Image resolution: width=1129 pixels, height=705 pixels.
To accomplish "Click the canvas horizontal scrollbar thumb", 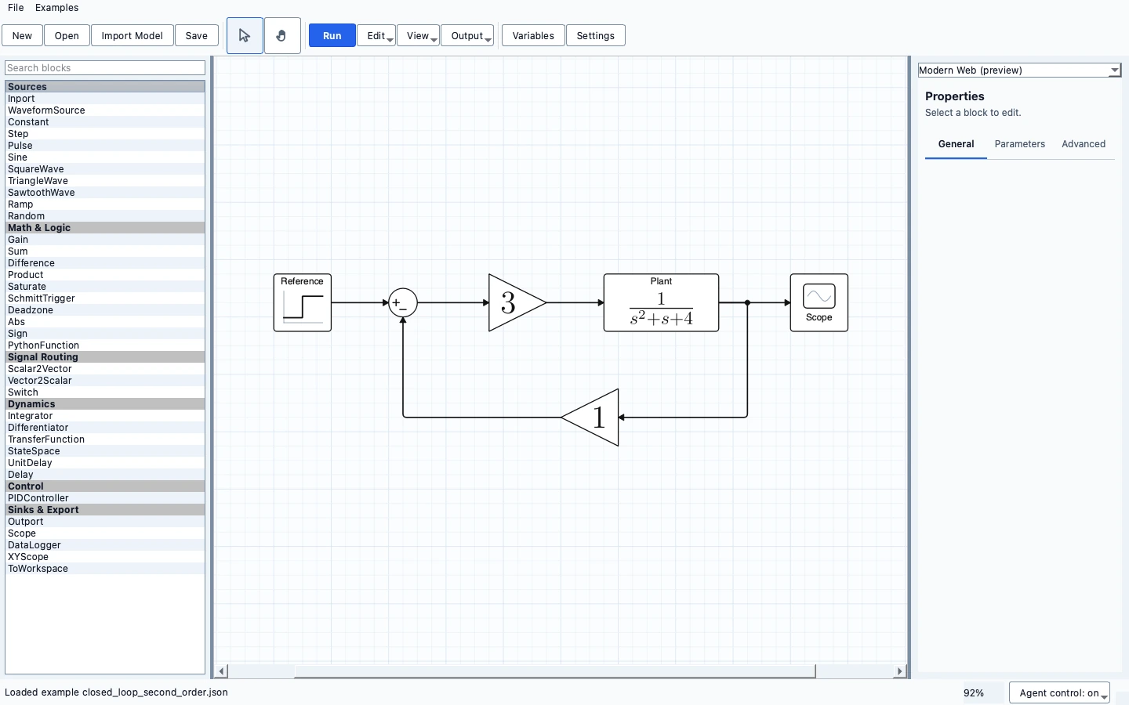I will coord(554,671).
